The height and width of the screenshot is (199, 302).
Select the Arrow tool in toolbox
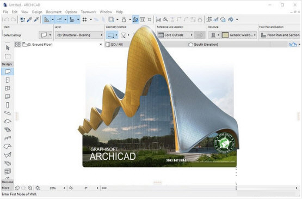tap(8, 47)
